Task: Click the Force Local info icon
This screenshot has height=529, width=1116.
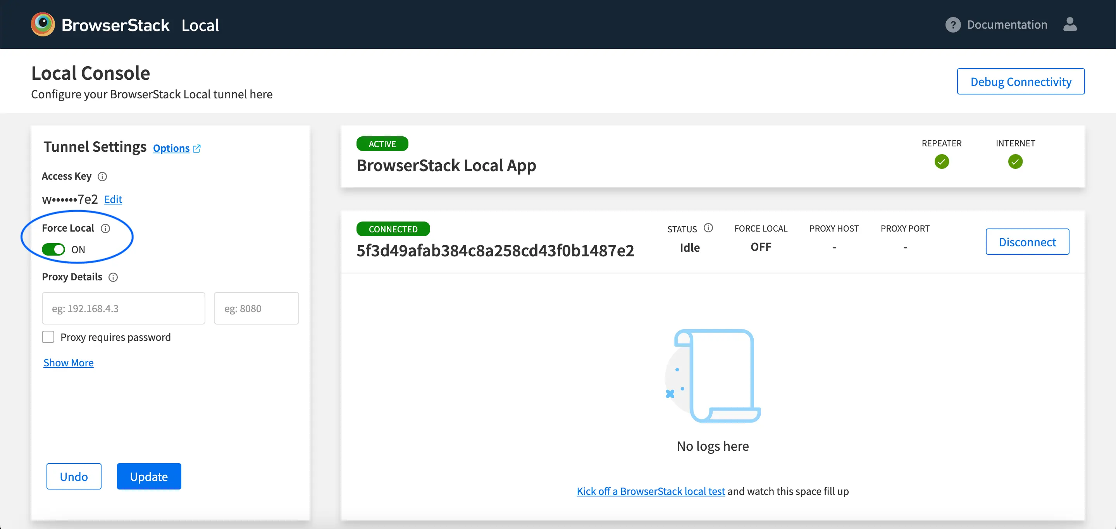Action: 105,228
